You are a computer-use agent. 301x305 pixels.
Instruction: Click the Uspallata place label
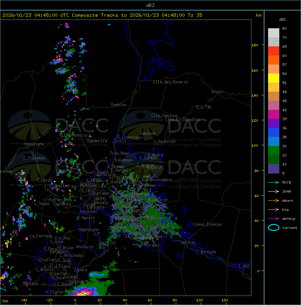click(34, 144)
